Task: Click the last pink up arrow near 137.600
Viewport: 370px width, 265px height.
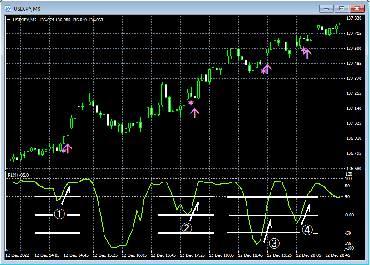Action: tap(307, 54)
